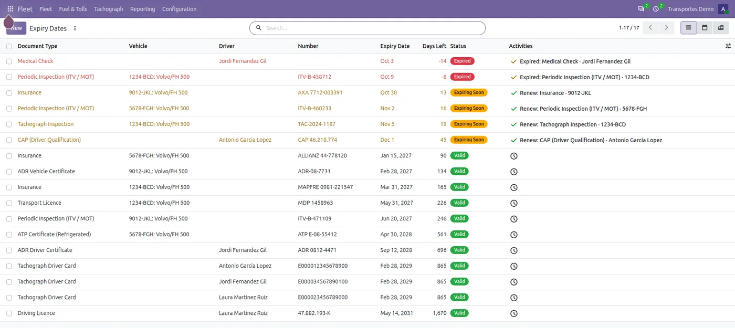Open the Fleet menu

(46, 9)
